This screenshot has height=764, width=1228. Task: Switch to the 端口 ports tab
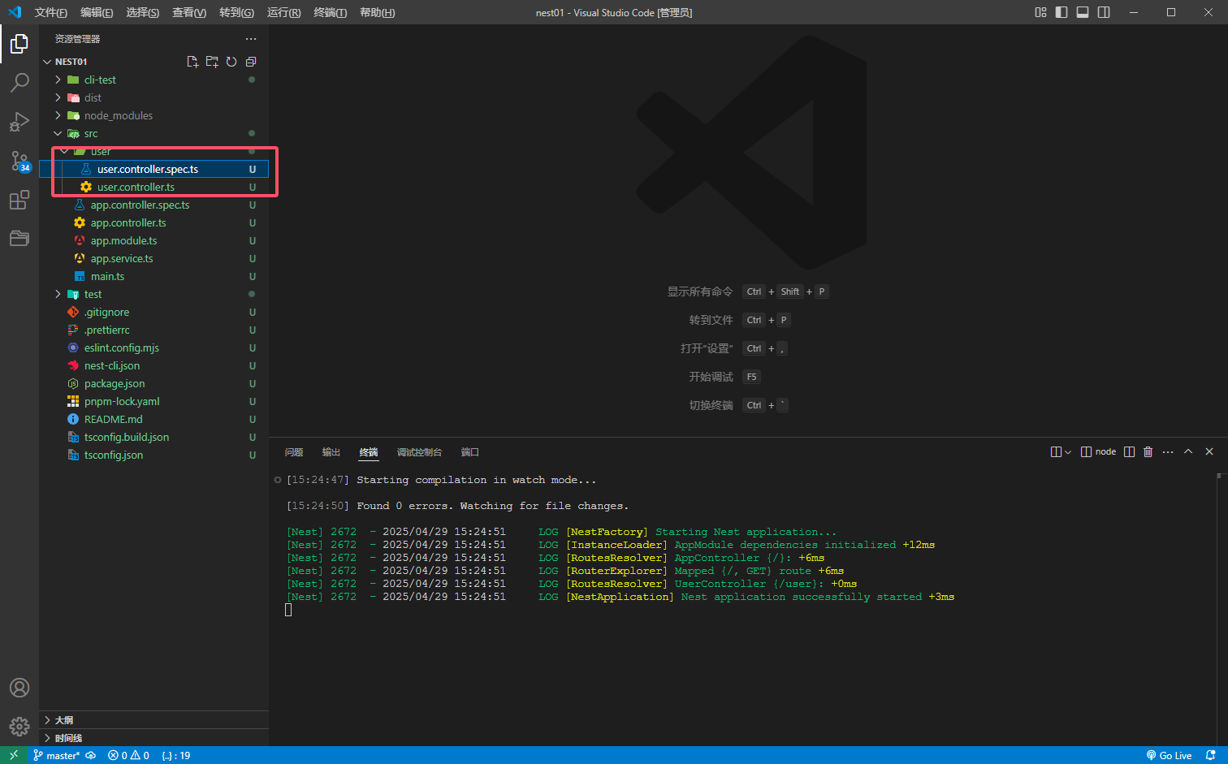click(x=470, y=452)
